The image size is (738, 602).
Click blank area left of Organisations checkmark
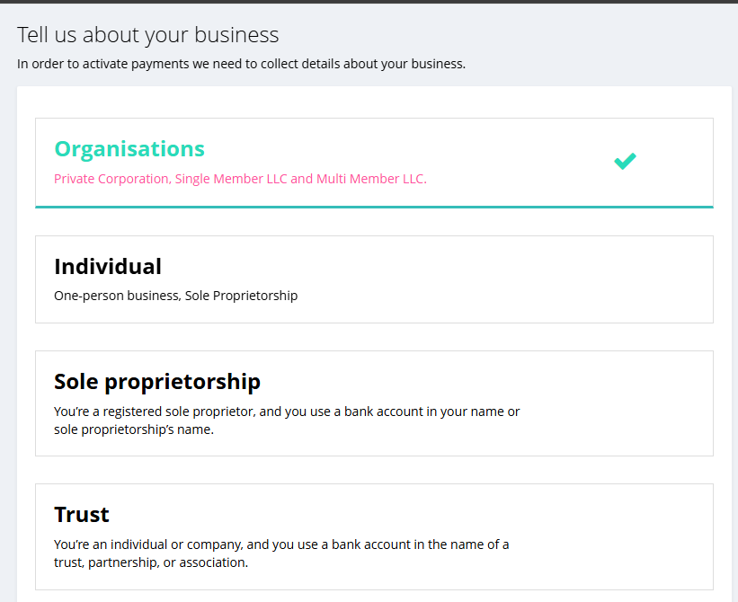pos(521,162)
